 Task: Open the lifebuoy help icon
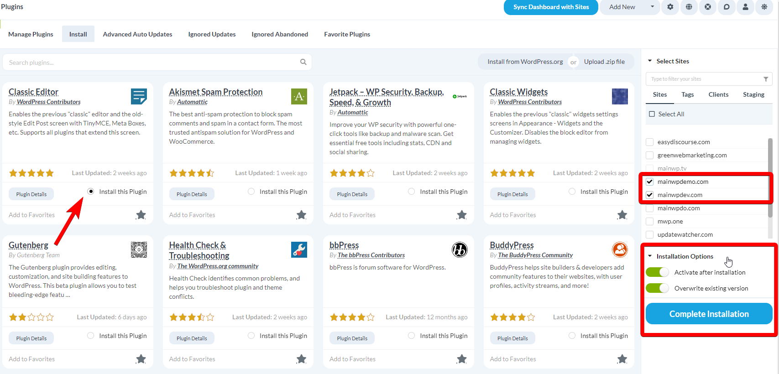(x=708, y=7)
